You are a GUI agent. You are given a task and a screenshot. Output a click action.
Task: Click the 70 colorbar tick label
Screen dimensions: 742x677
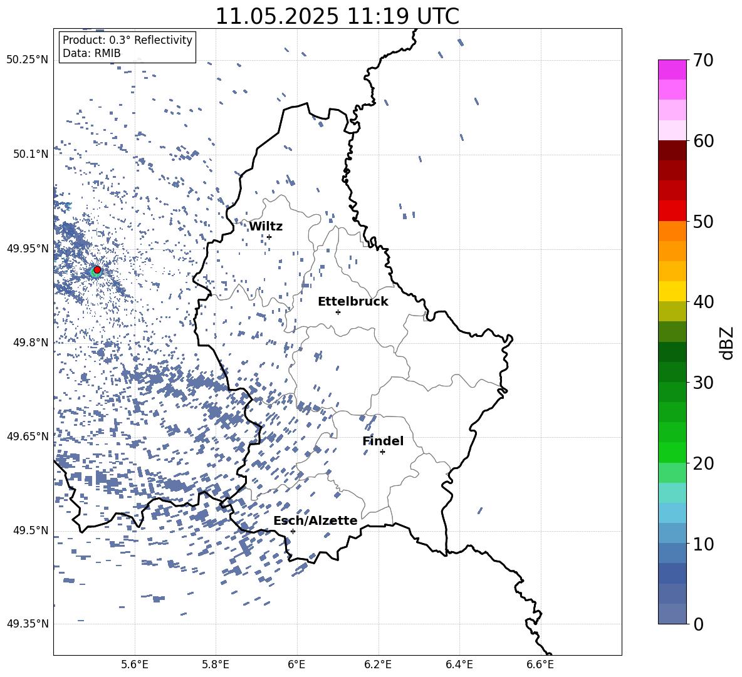703,60
